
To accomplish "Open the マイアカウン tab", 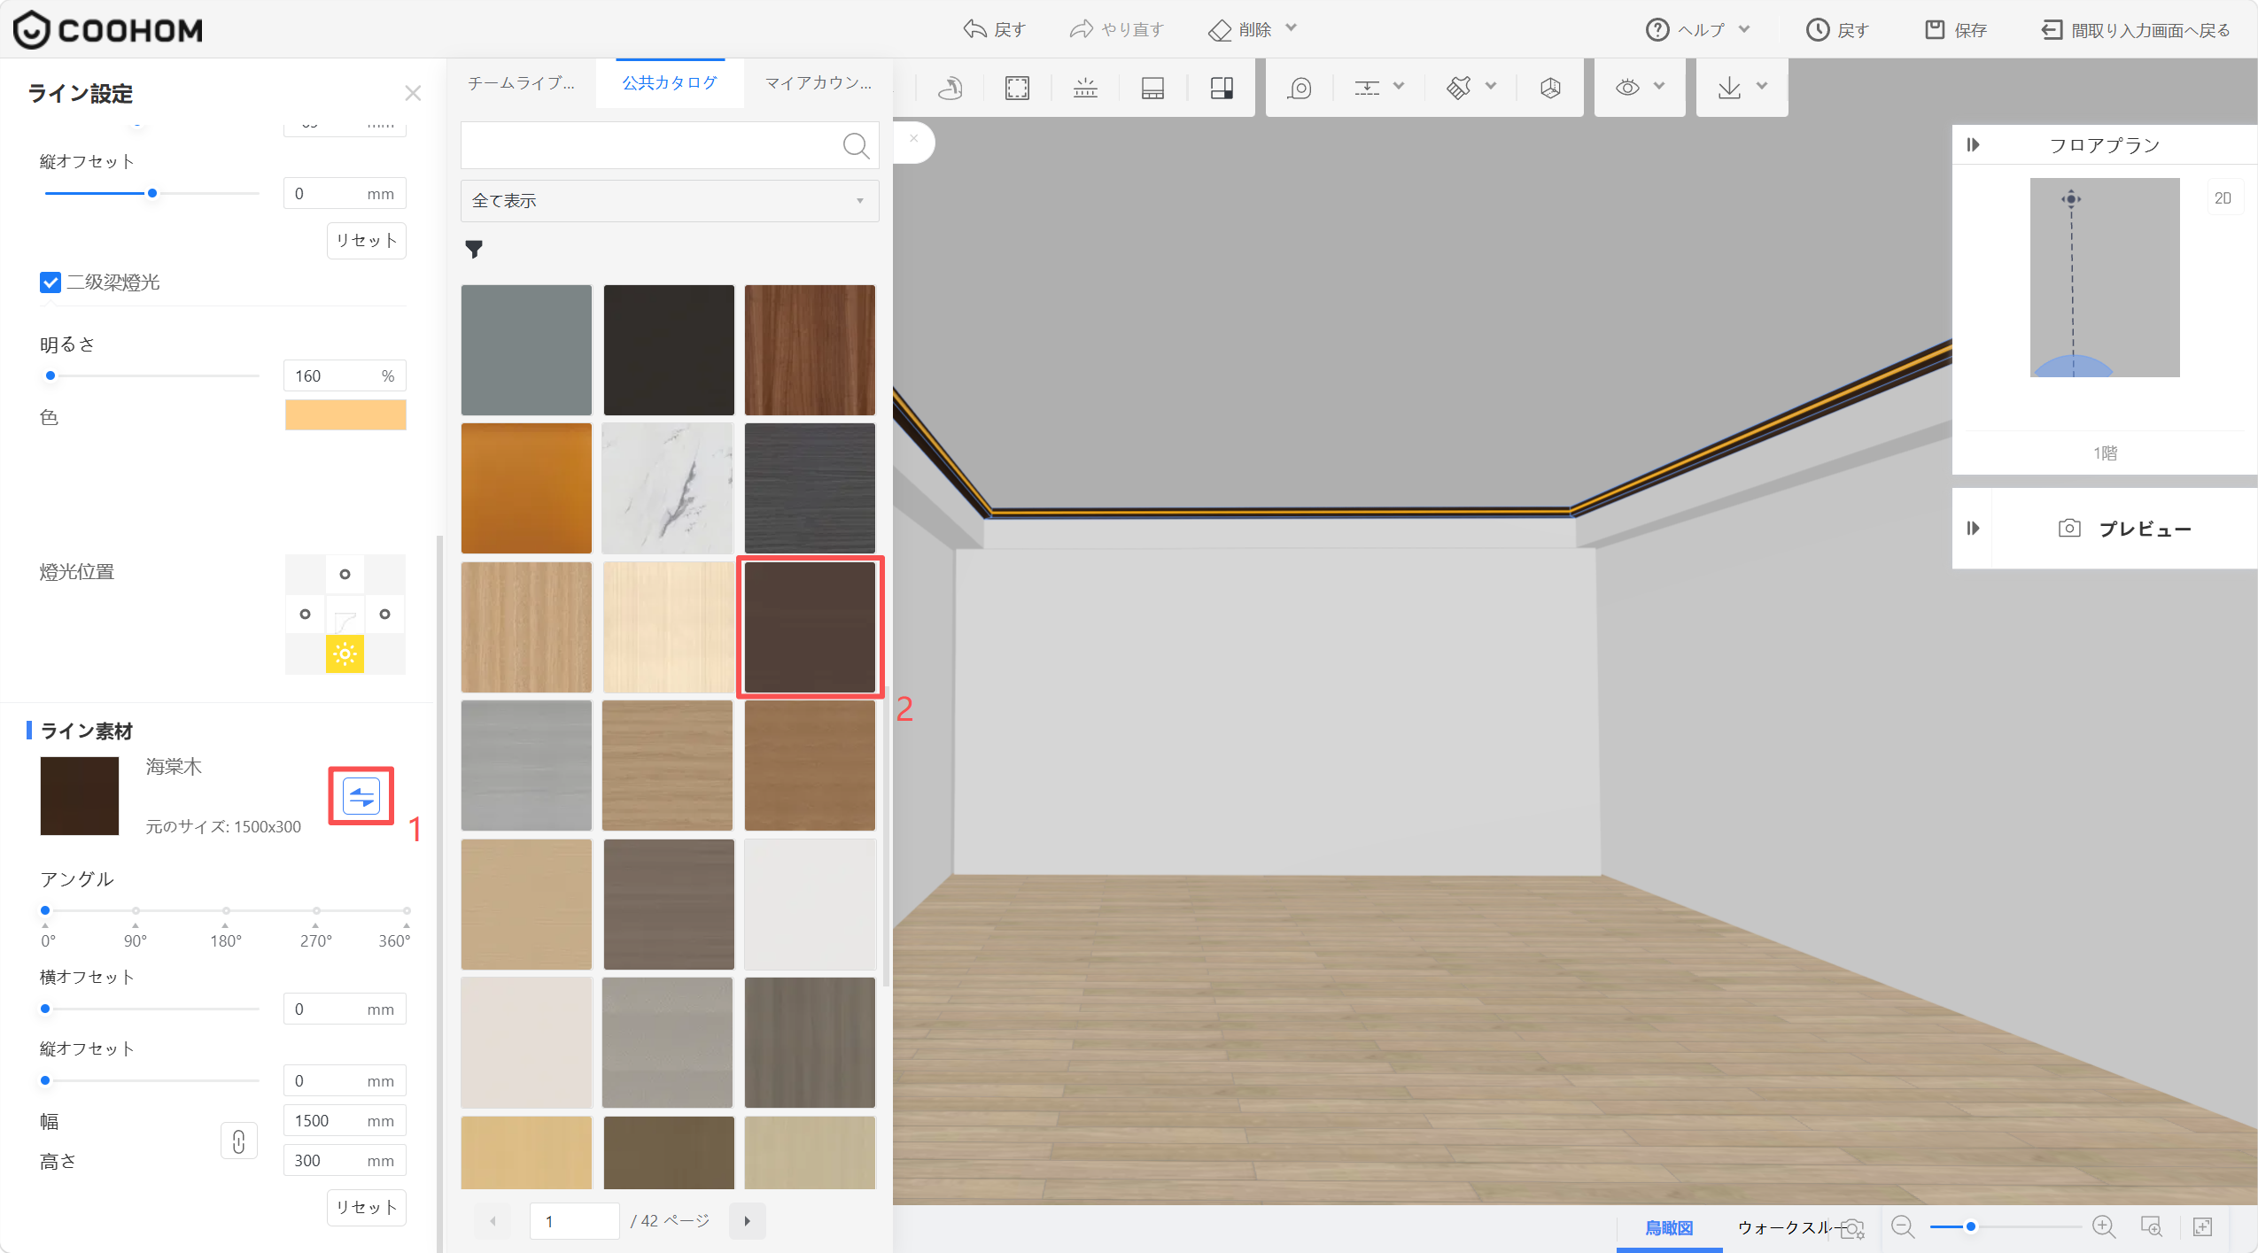I will [x=819, y=83].
